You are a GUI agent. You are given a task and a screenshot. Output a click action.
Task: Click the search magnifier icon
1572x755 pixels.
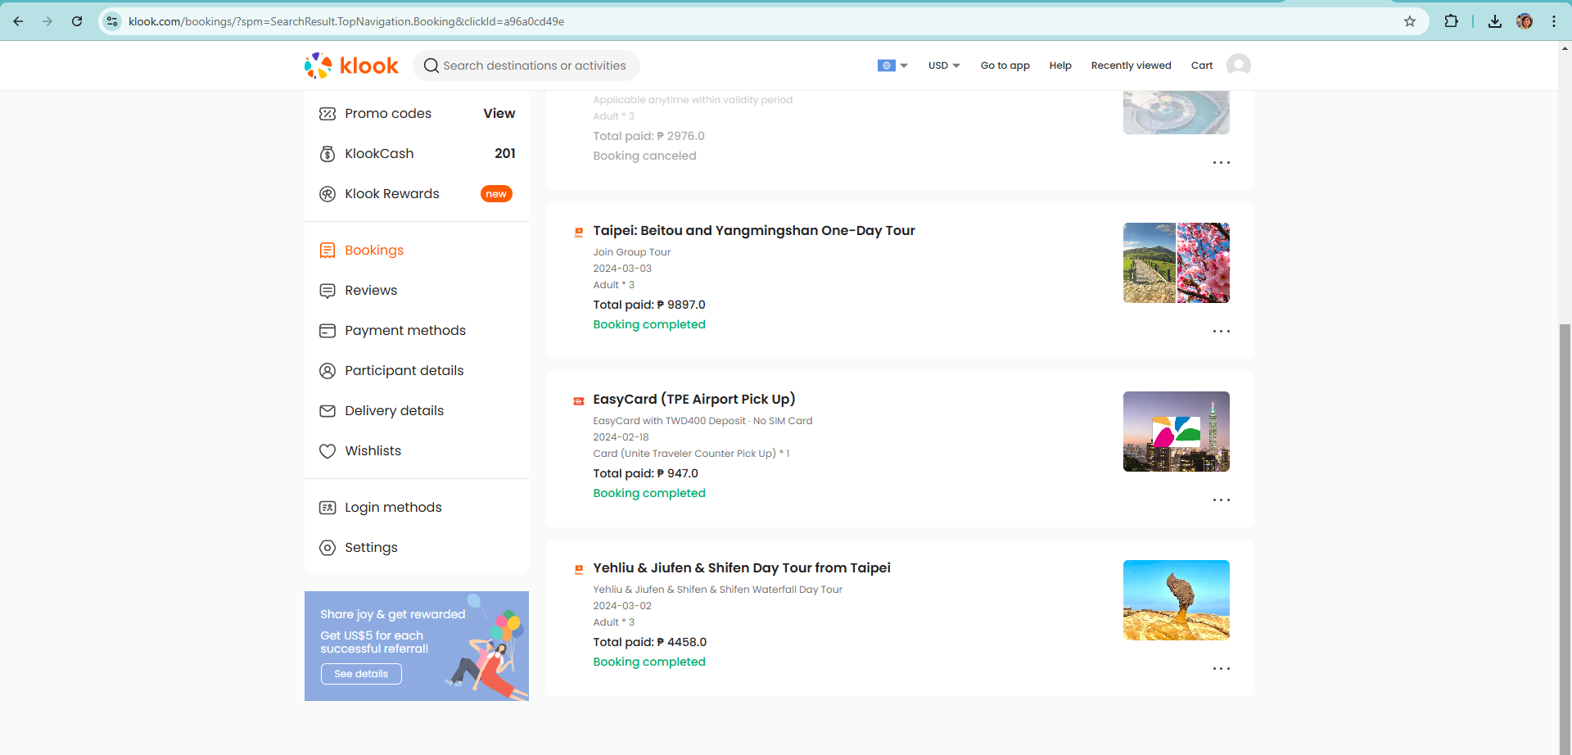click(431, 66)
